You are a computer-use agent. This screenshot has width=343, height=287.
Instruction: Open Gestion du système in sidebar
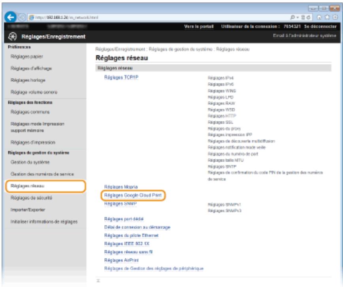click(x=30, y=162)
